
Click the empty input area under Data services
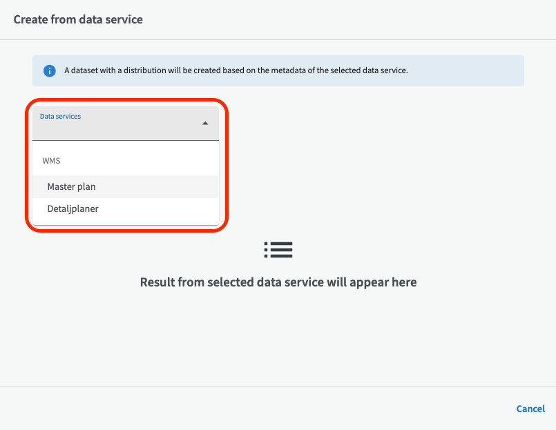click(111, 131)
